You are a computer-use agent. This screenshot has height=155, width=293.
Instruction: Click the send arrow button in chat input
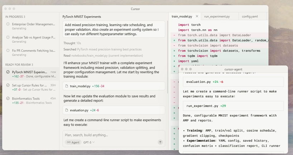point(160,142)
